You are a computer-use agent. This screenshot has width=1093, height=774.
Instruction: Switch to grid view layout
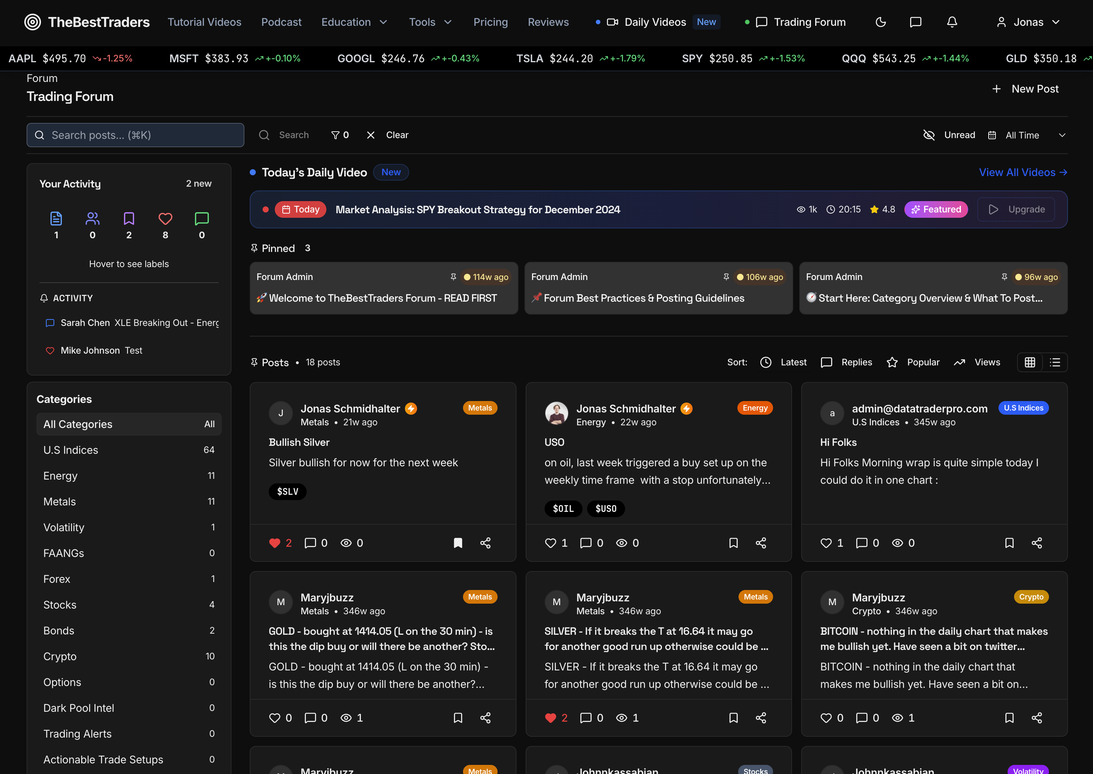click(1030, 362)
